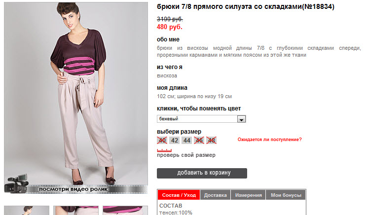Open the проверь свой размер link
Image resolution: width=368 pixels, height=215 pixels.
pyautogui.click(x=186, y=155)
